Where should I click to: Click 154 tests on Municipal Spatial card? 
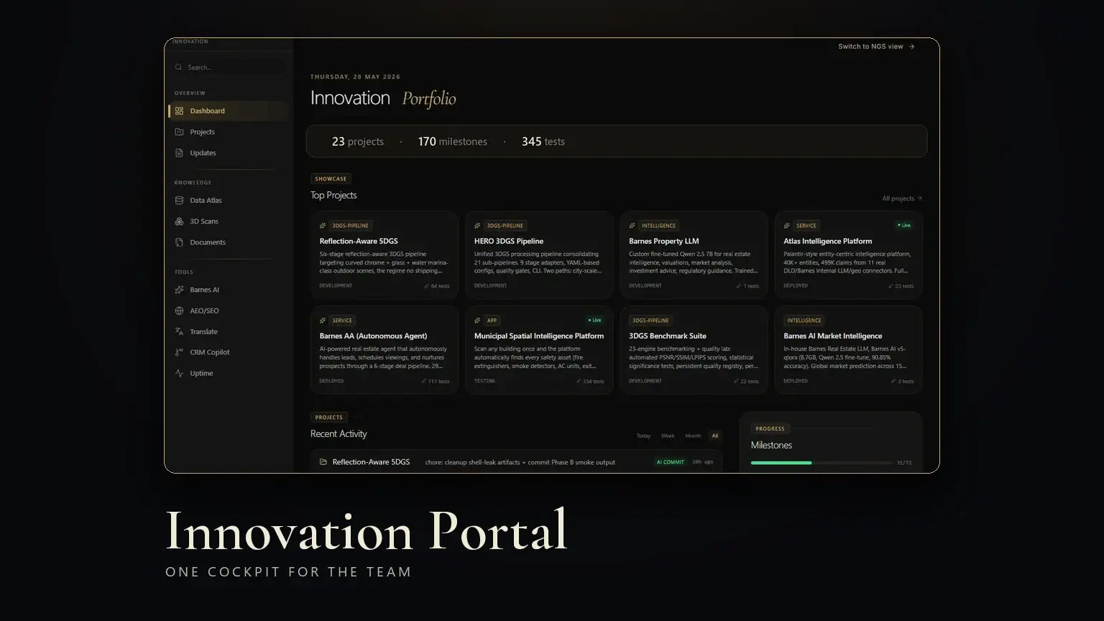pyautogui.click(x=590, y=381)
